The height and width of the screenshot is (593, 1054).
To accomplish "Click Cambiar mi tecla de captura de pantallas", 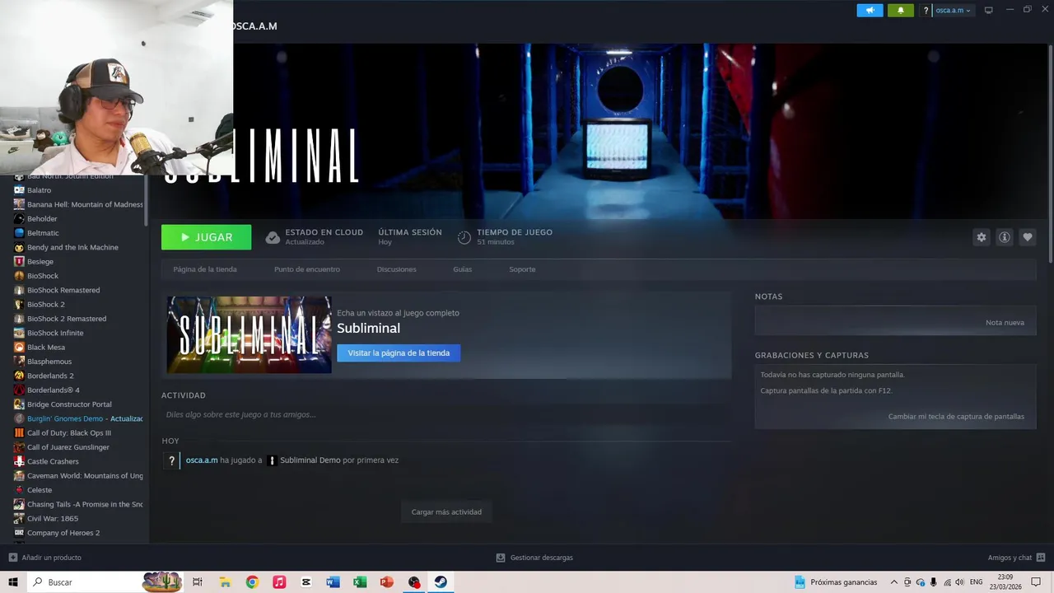I will [x=956, y=417].
